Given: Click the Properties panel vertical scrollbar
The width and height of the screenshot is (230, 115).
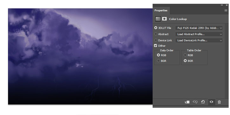Looking at the screenshot, I should 227,61.
